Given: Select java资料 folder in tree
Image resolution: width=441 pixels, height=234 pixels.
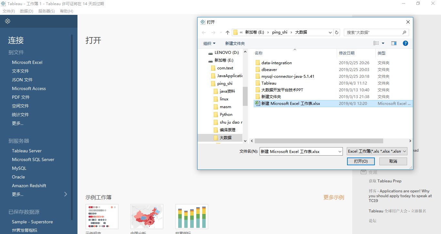Looking at the screenshot, I should click(x=224, y=91).
